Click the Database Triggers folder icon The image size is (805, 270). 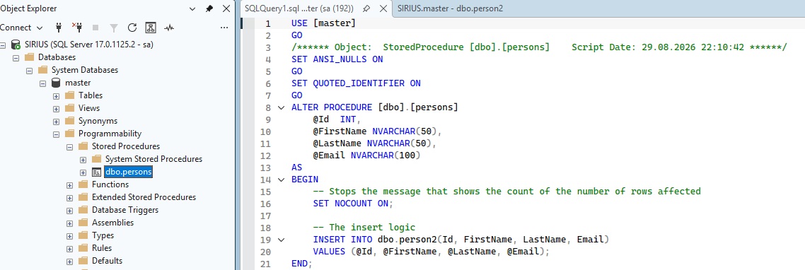[x=83, y=210]
